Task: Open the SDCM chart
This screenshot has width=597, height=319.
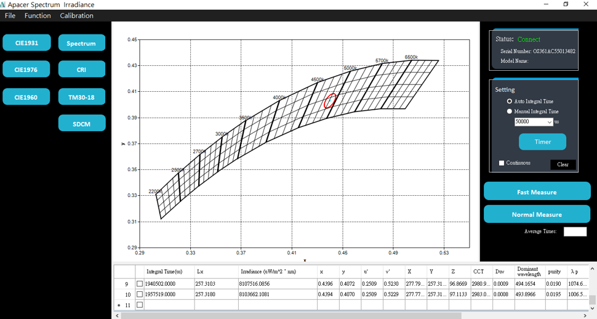Action: click(x=81, y=124)
